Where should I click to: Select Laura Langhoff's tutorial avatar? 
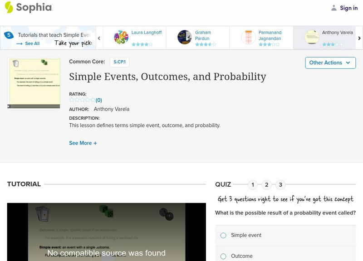click(121, 37)
